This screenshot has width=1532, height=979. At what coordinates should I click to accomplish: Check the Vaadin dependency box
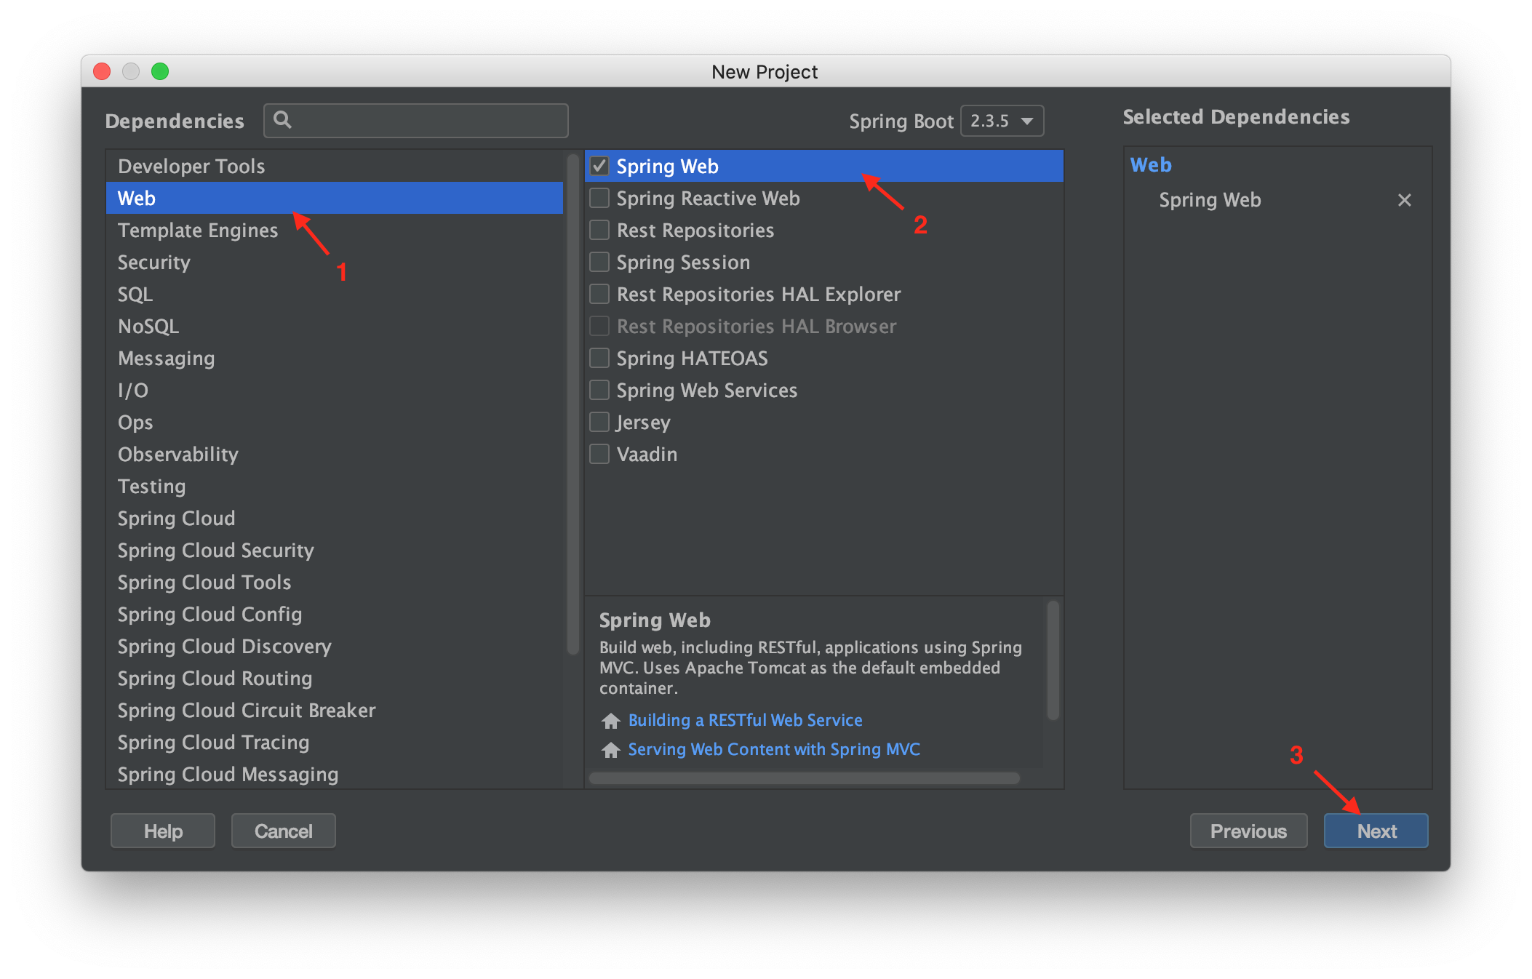coord(599,454)
